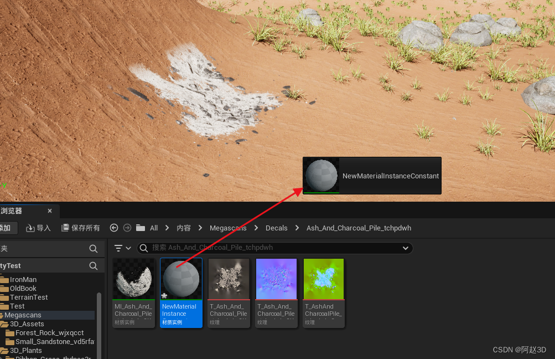555x359 pixels.
Task: Select the Megascans breadcrumb
Action: 229,228
